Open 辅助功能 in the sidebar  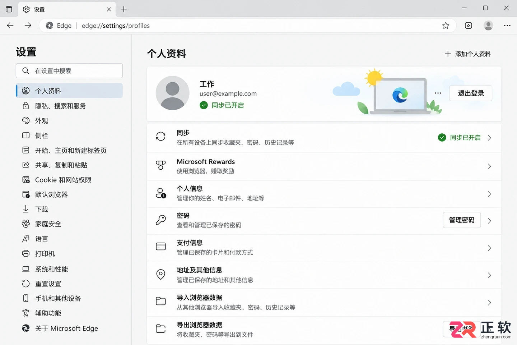tap(69, 313)
